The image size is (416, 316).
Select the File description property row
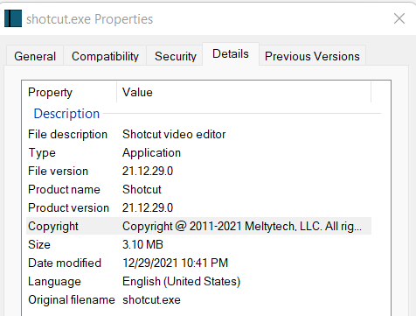(198, 135)
